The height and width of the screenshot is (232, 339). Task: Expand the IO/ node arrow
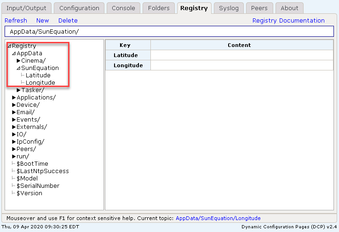tap(14, 134)
